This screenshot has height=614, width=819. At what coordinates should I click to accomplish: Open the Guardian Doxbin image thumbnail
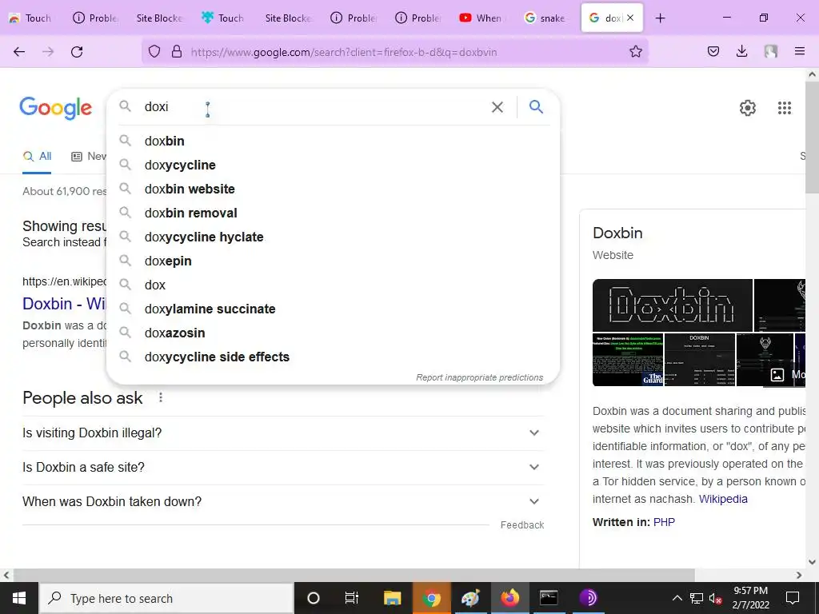pos(628,360)
